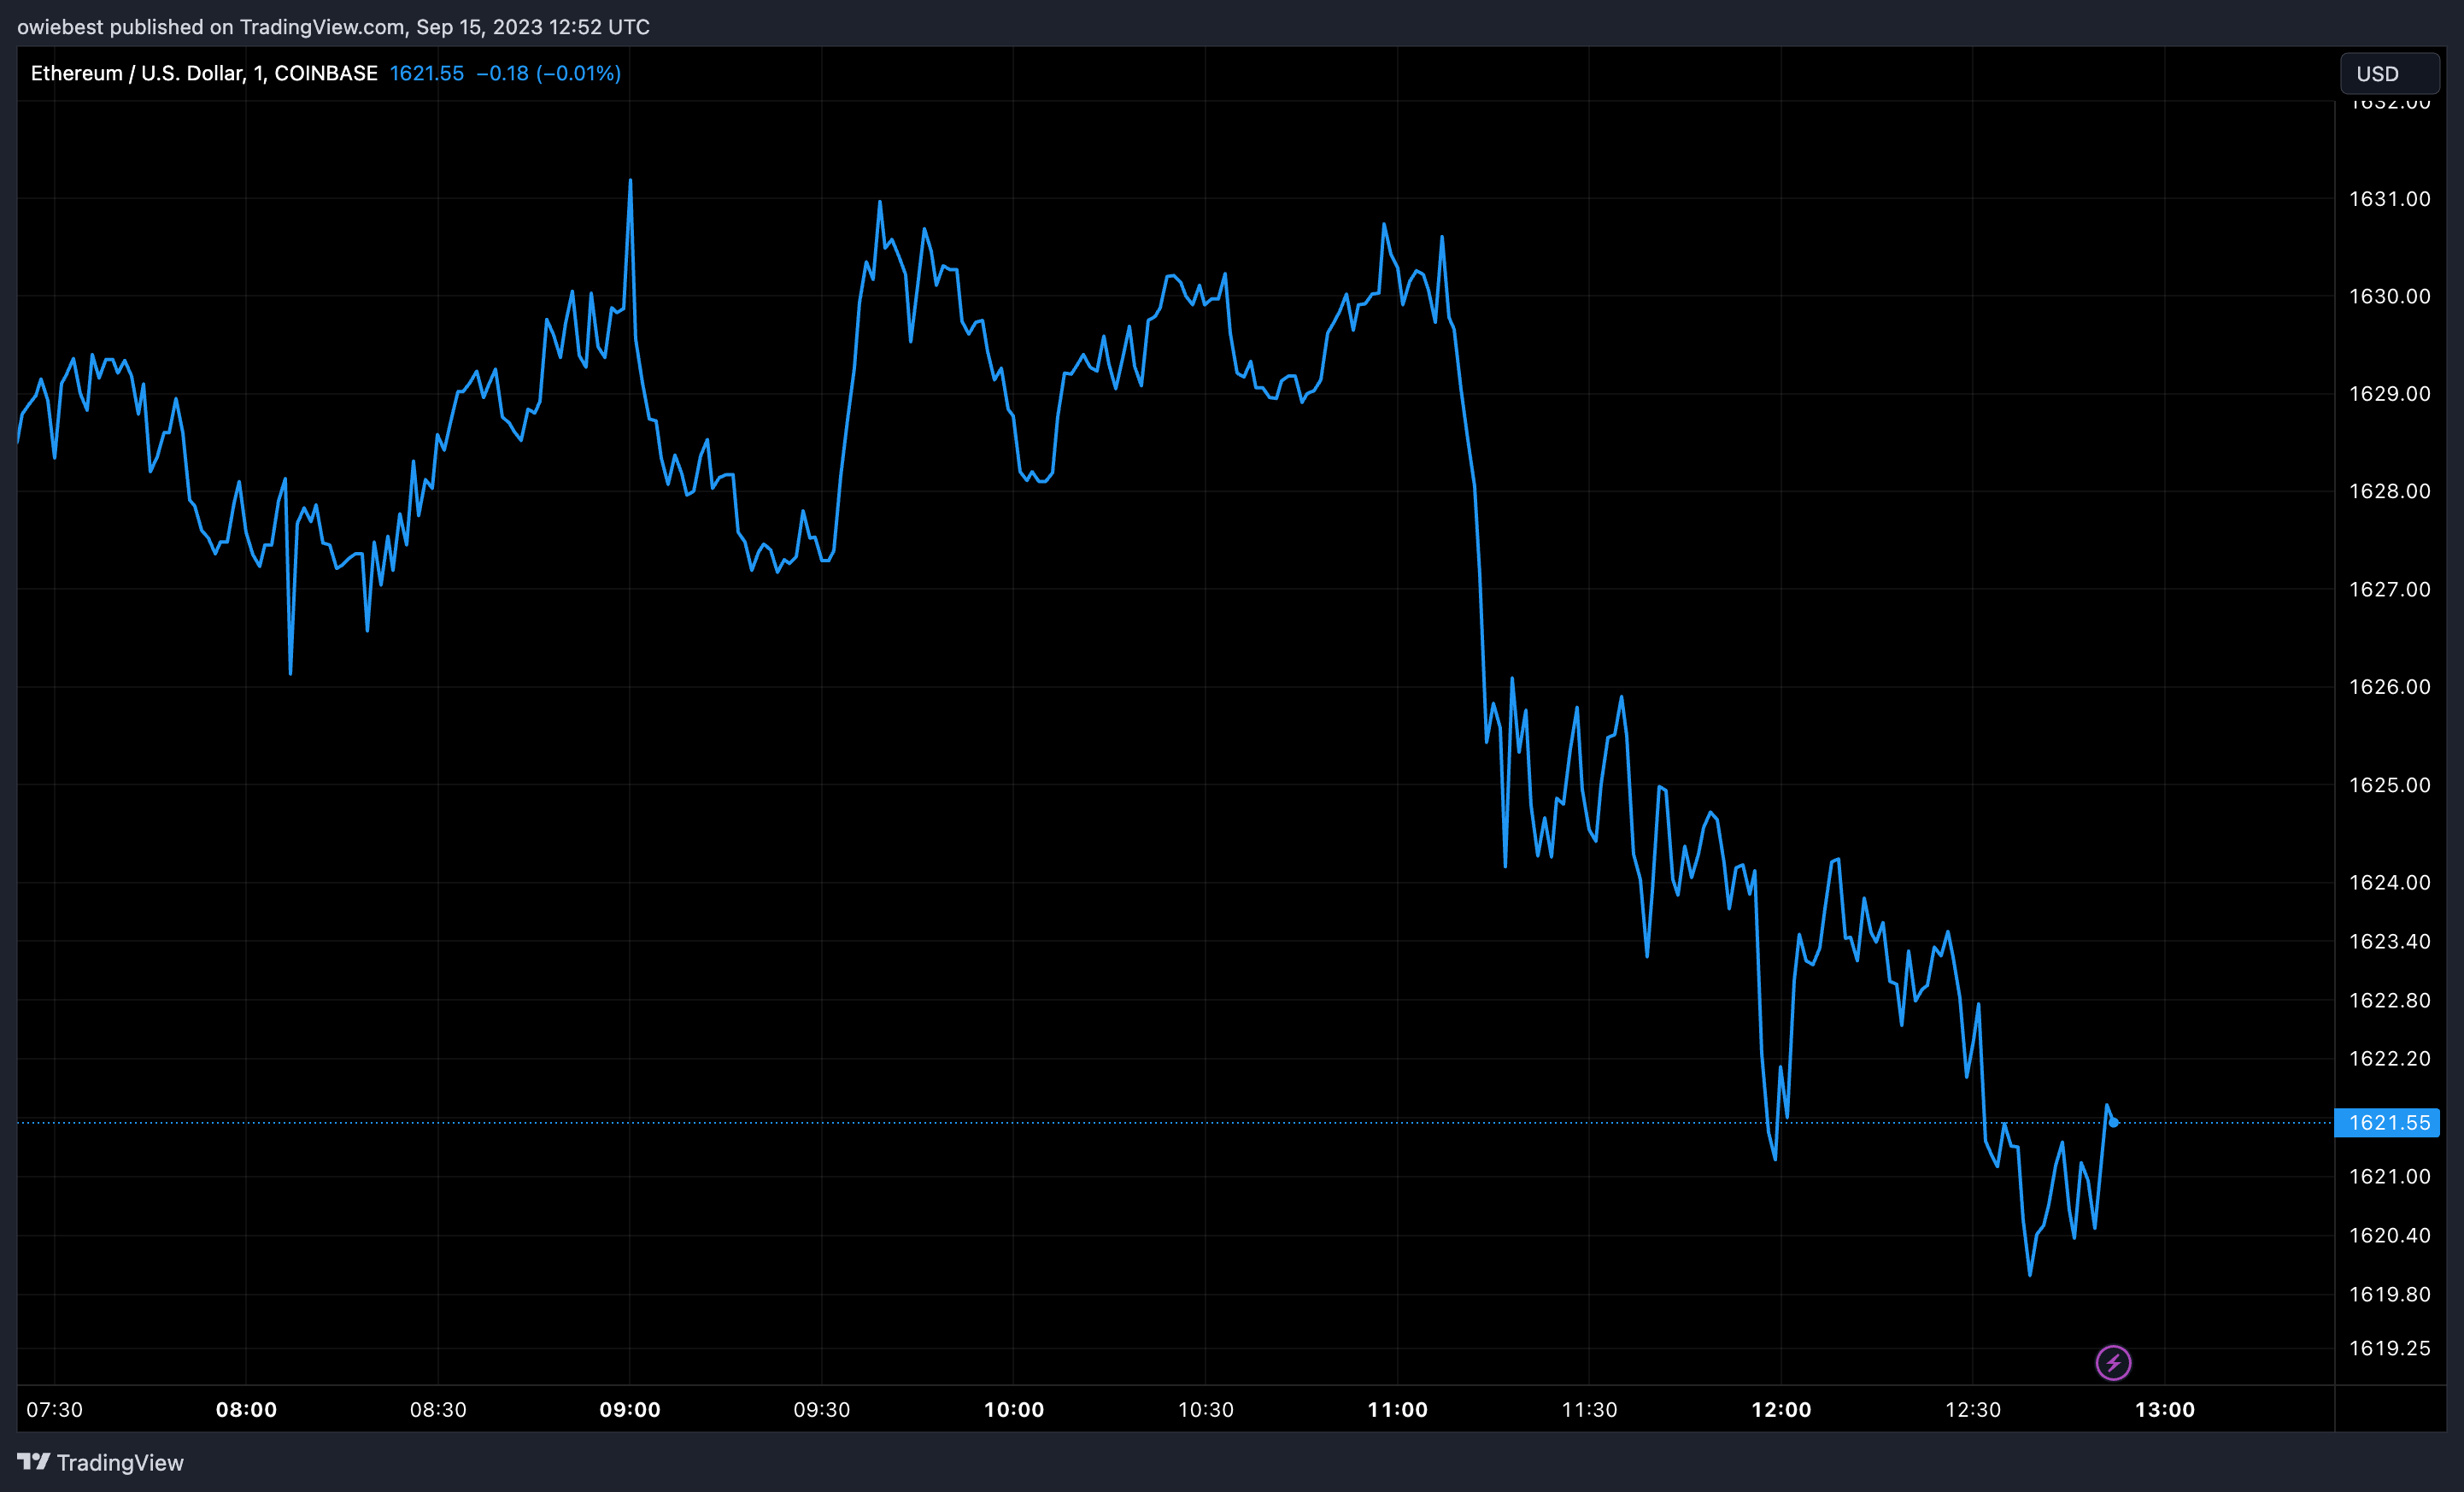Click the highlighted 1621.55 price label
This screenshot has height=1492, width=2464.
click(2387, 1123)
